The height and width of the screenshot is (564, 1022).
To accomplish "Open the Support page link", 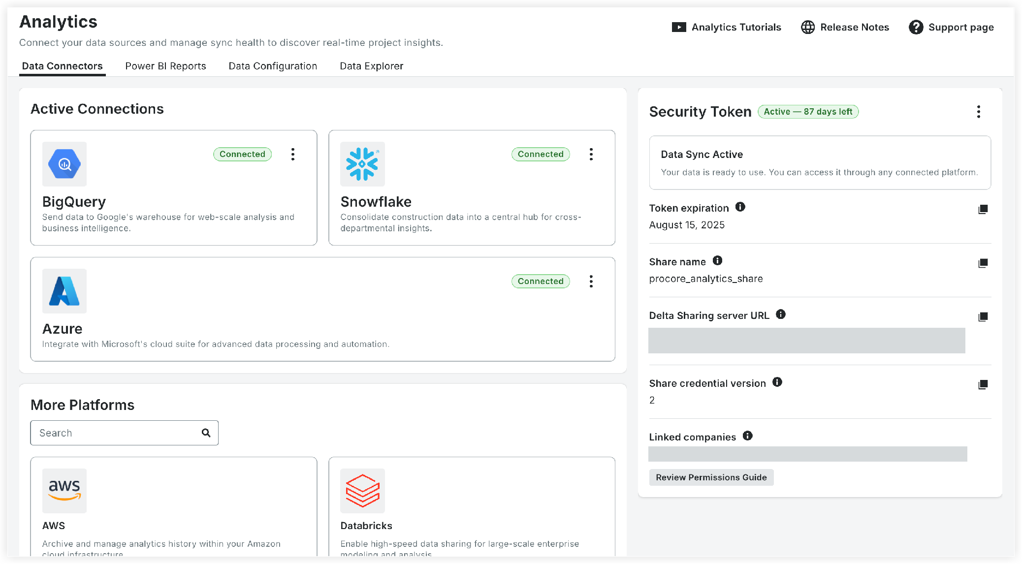I will point(951,27).
